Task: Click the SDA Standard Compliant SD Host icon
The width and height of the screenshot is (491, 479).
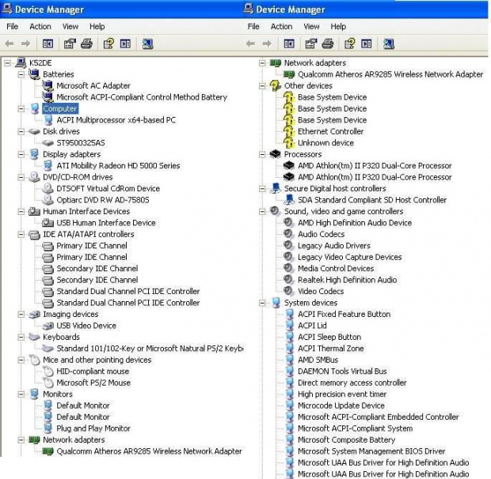Action: coord(289,200)
